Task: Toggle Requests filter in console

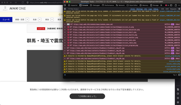Action: tap(173, 9)
